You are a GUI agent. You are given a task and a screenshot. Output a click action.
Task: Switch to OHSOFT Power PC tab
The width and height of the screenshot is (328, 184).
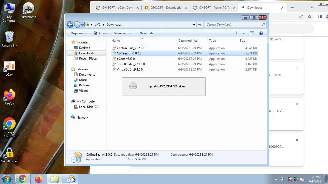pos(214,8)
